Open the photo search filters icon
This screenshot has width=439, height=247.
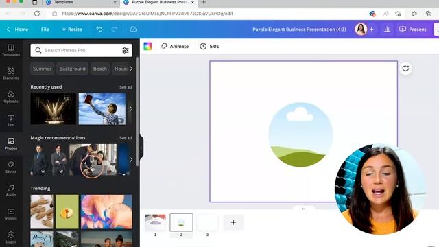point(125,50)
